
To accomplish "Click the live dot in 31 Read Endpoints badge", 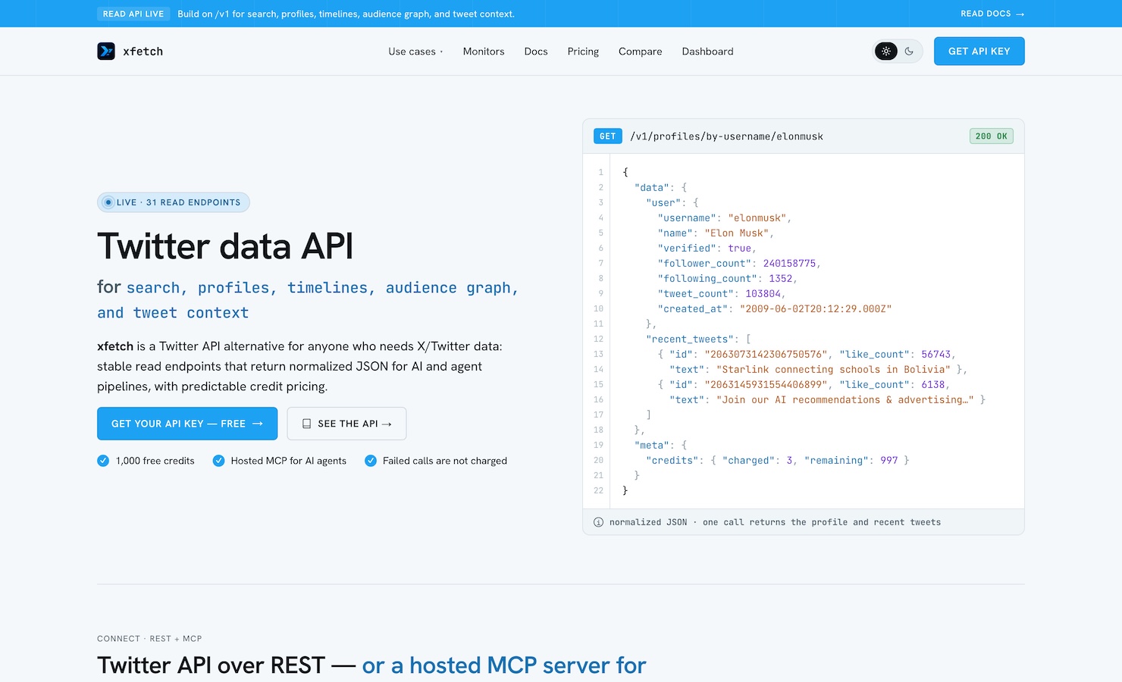I will (108, 202).
